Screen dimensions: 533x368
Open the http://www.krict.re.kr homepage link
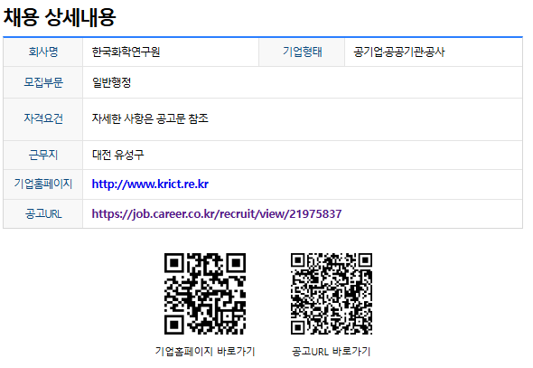coord(150,184)
